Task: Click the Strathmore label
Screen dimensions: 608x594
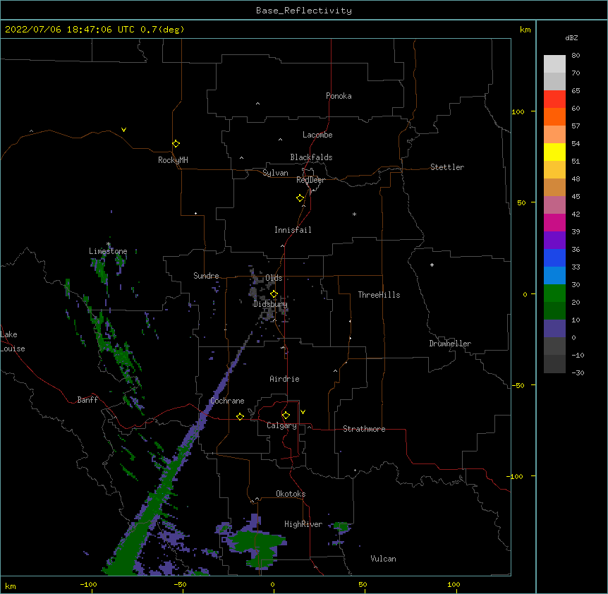Action: pyautogui.click(x=364, y=429)
